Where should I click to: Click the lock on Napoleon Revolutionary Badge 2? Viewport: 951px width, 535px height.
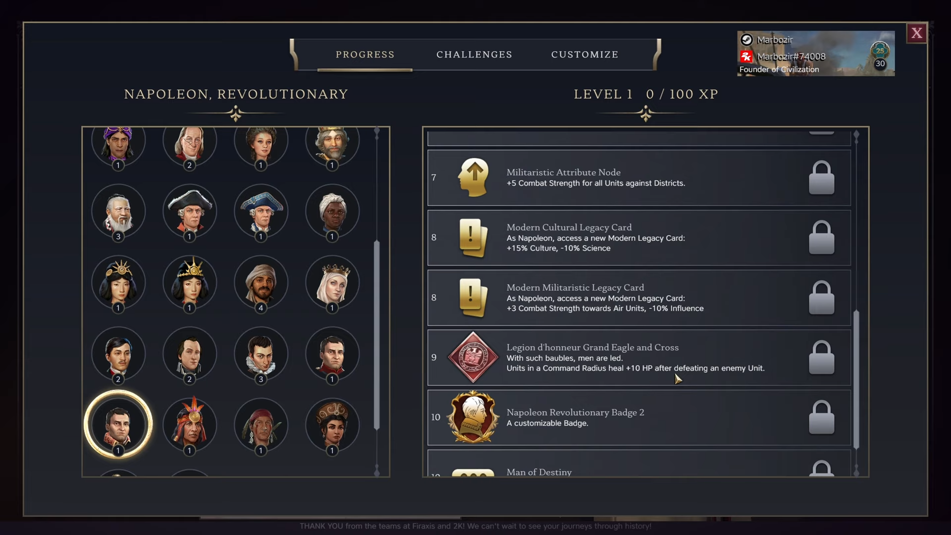tap(822, 417)
